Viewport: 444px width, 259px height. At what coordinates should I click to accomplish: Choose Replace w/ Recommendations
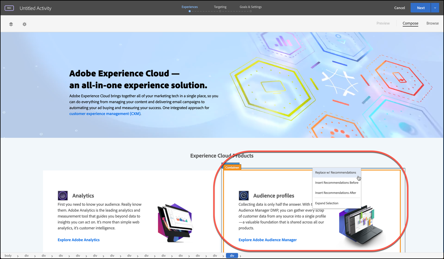(336, 172)
